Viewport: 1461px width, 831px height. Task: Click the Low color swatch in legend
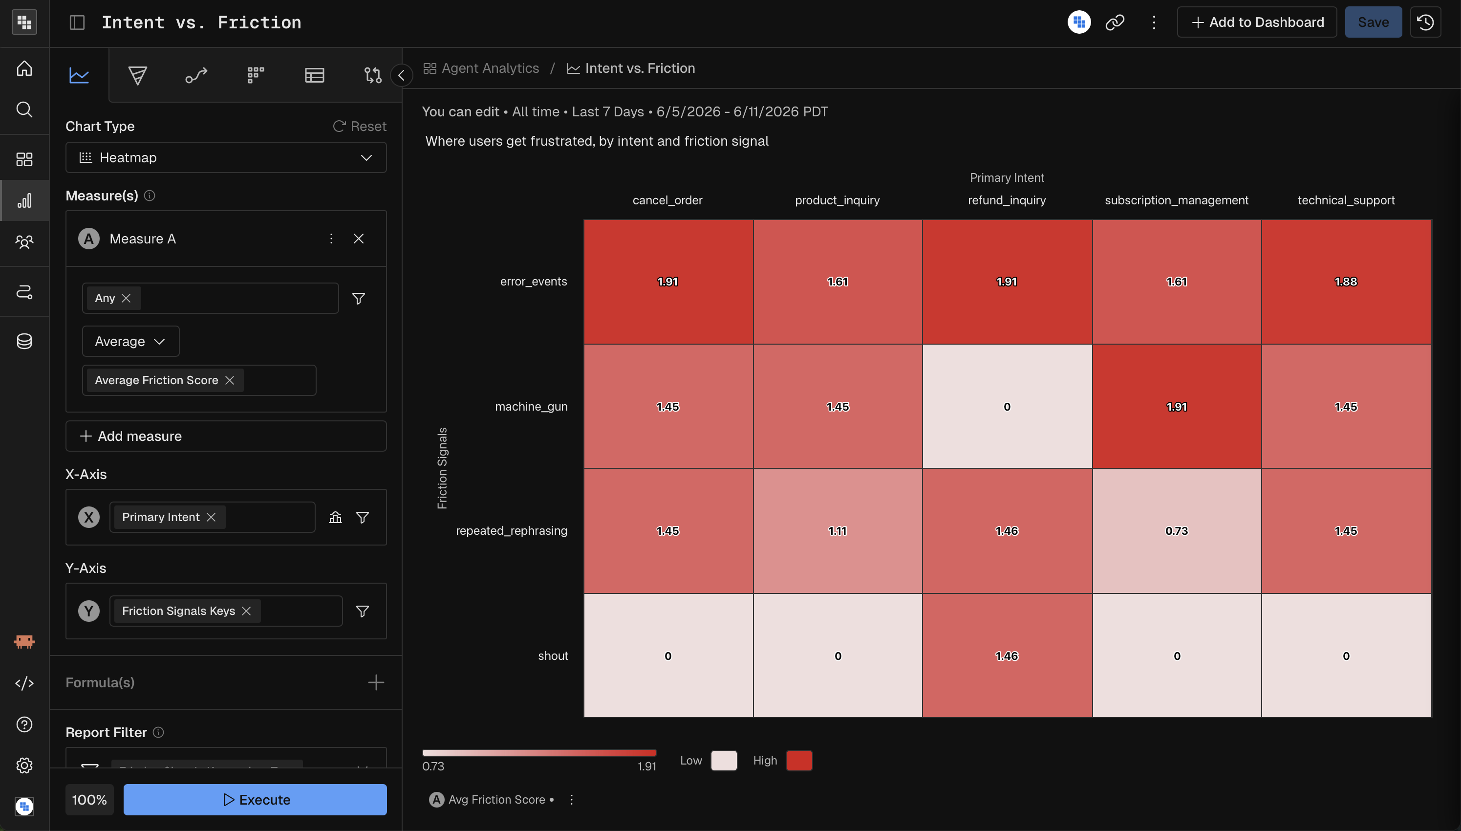(x=724, y=761)
